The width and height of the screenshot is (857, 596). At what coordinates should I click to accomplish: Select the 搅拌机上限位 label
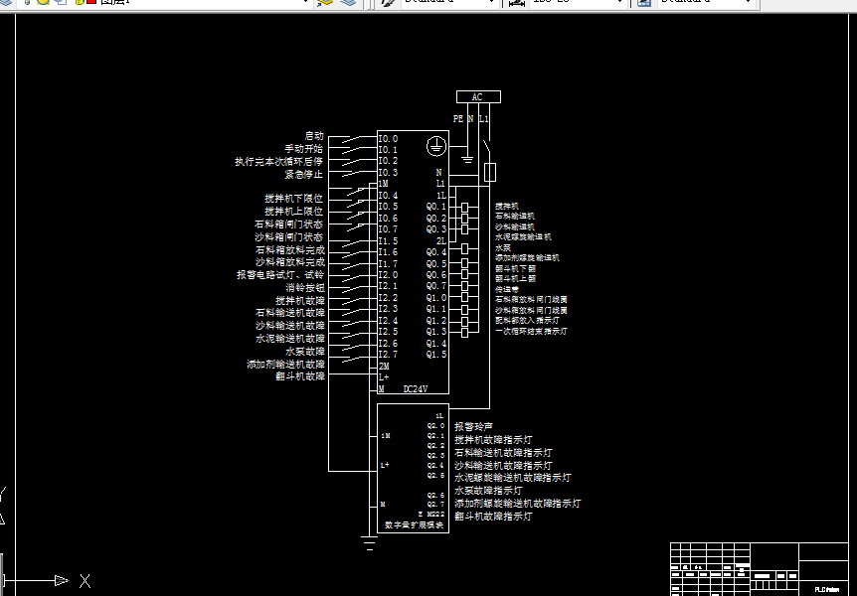(293, 211)
